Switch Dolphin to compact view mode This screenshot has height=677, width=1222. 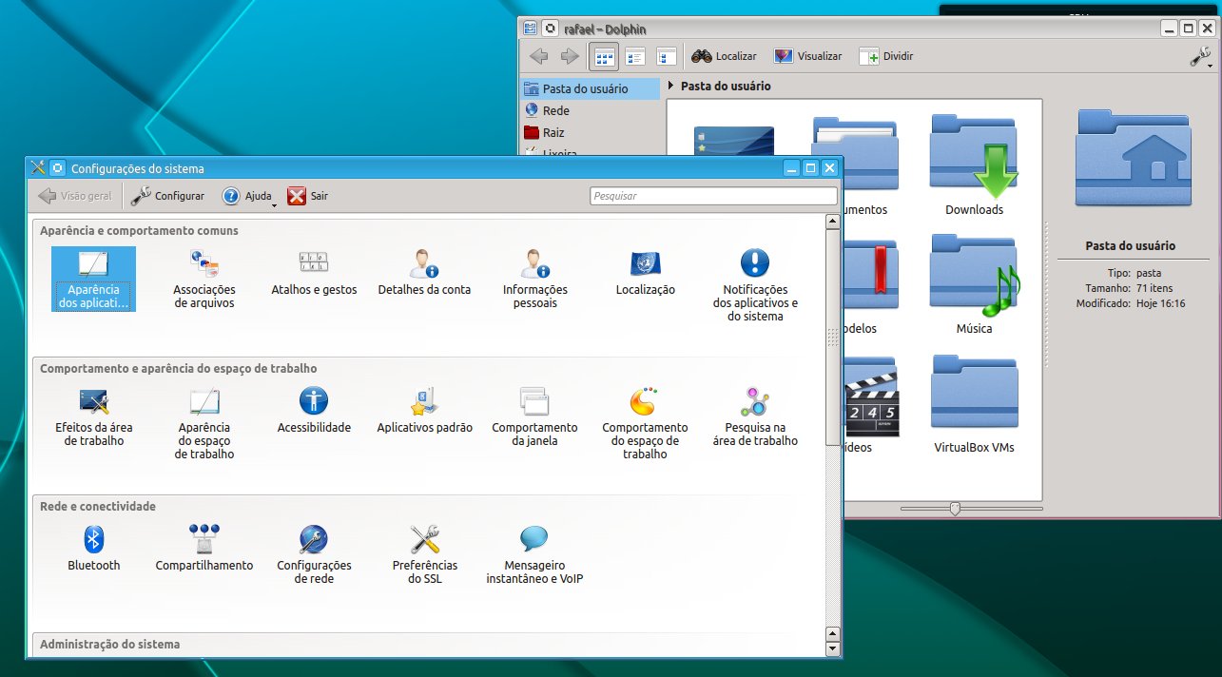tap(635, 56)
